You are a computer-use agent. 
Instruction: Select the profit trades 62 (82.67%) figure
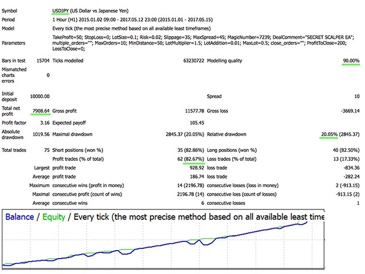click(191, 159)
